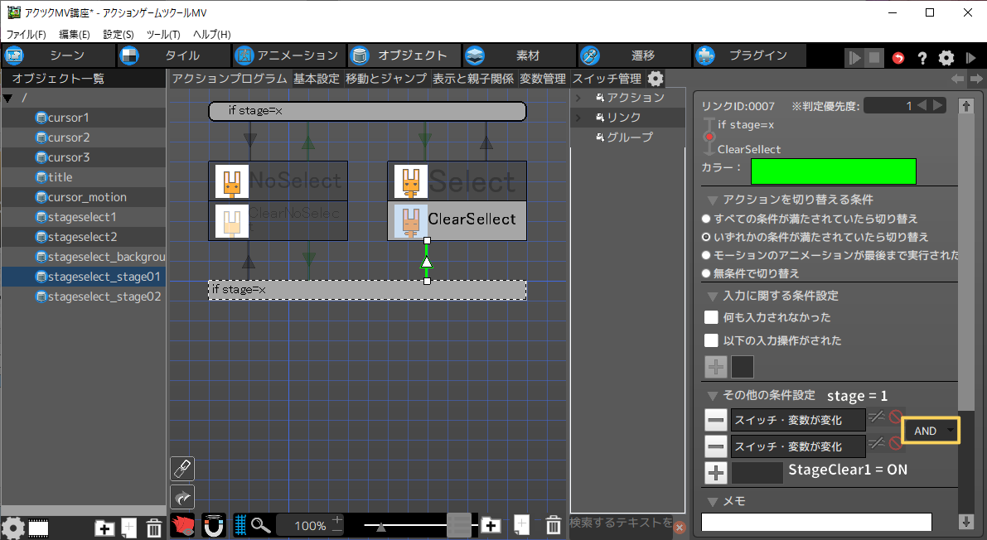Click the red eraser icon in canvas toolbar

pos(182,525)
